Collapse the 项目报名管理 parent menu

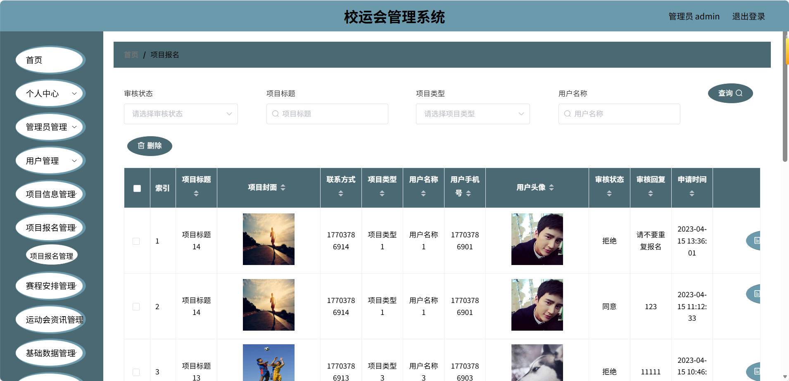pyautogui.click(x=50, y=228)
